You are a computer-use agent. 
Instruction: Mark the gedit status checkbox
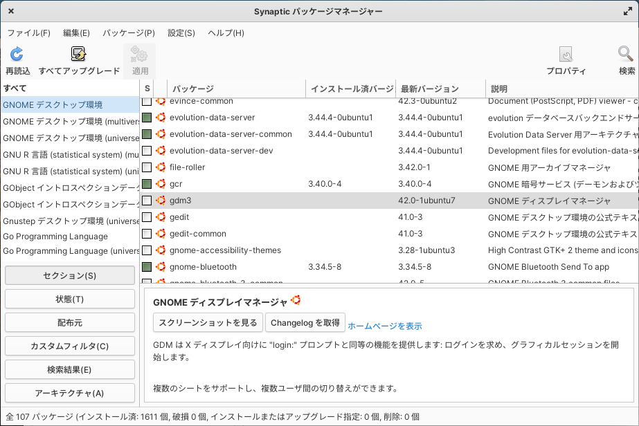(147, 217)
